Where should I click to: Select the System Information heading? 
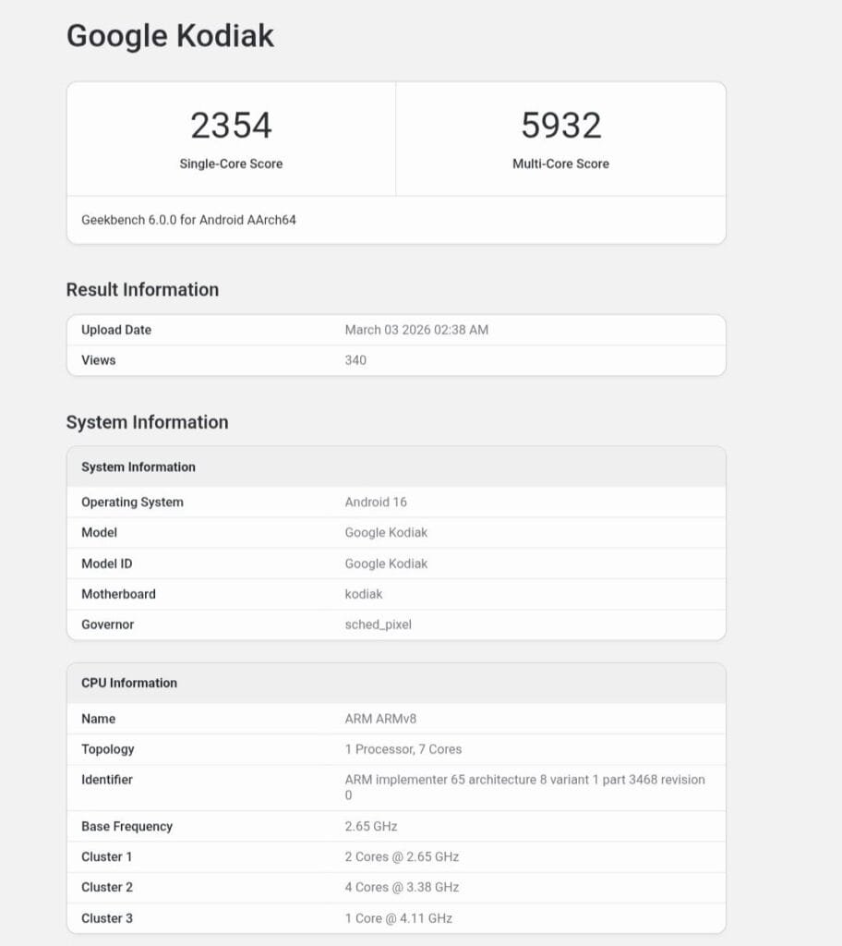[x=147, y=422]
